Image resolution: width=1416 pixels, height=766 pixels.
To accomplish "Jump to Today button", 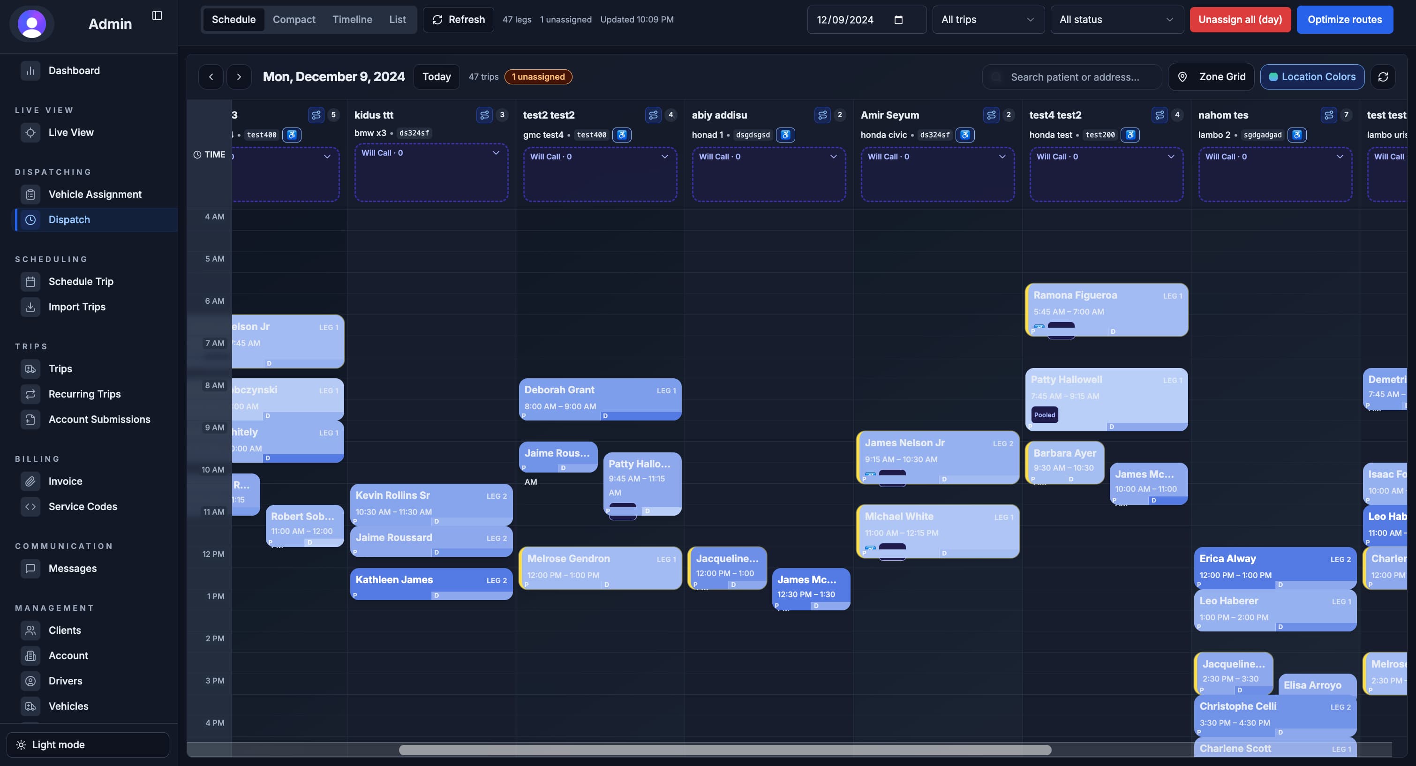I will (x=437, y=77).
